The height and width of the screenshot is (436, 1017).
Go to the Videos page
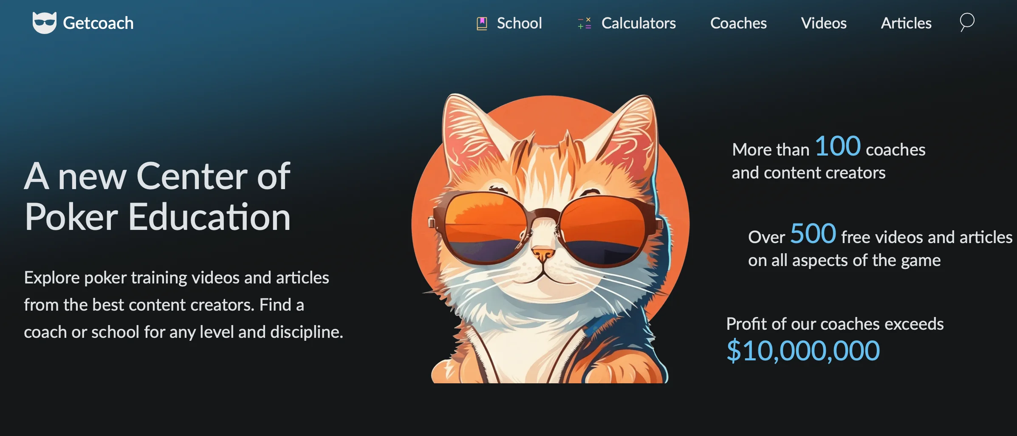[x=824, y=23]
